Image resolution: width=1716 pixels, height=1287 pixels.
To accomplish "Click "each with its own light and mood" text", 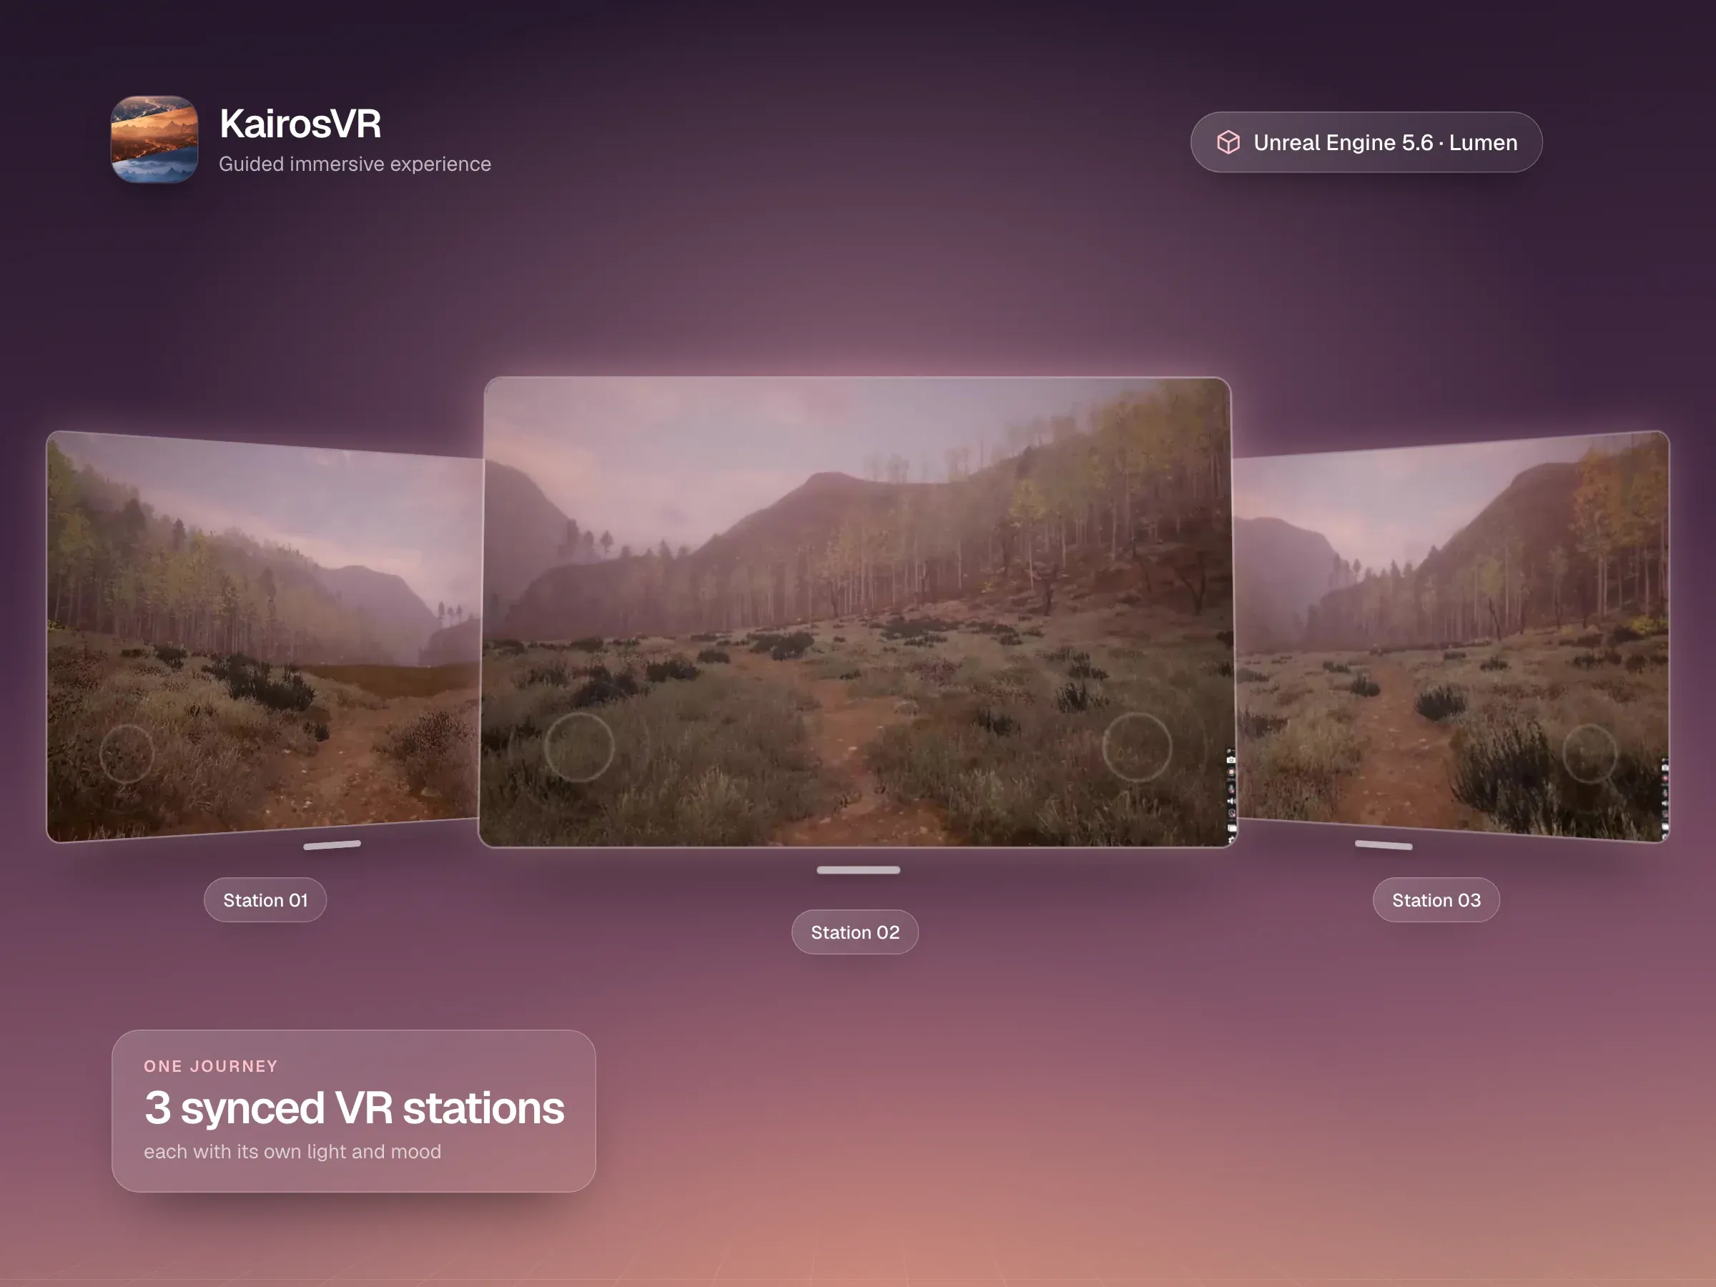I will [292, 1151].
